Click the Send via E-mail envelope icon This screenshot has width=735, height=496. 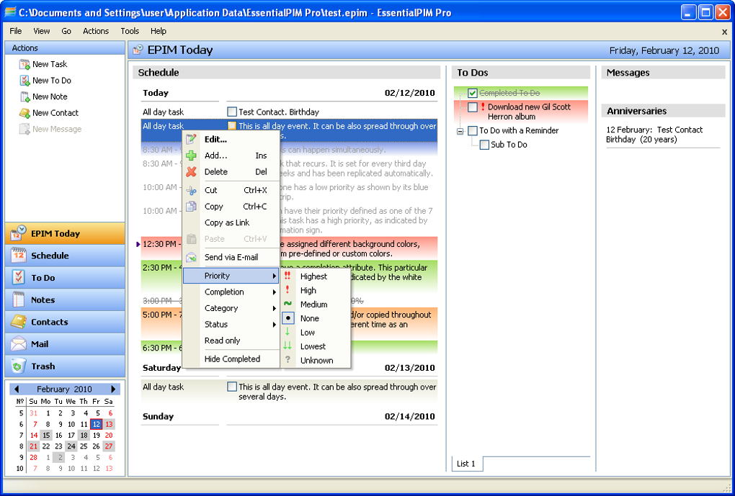point(191,257)
